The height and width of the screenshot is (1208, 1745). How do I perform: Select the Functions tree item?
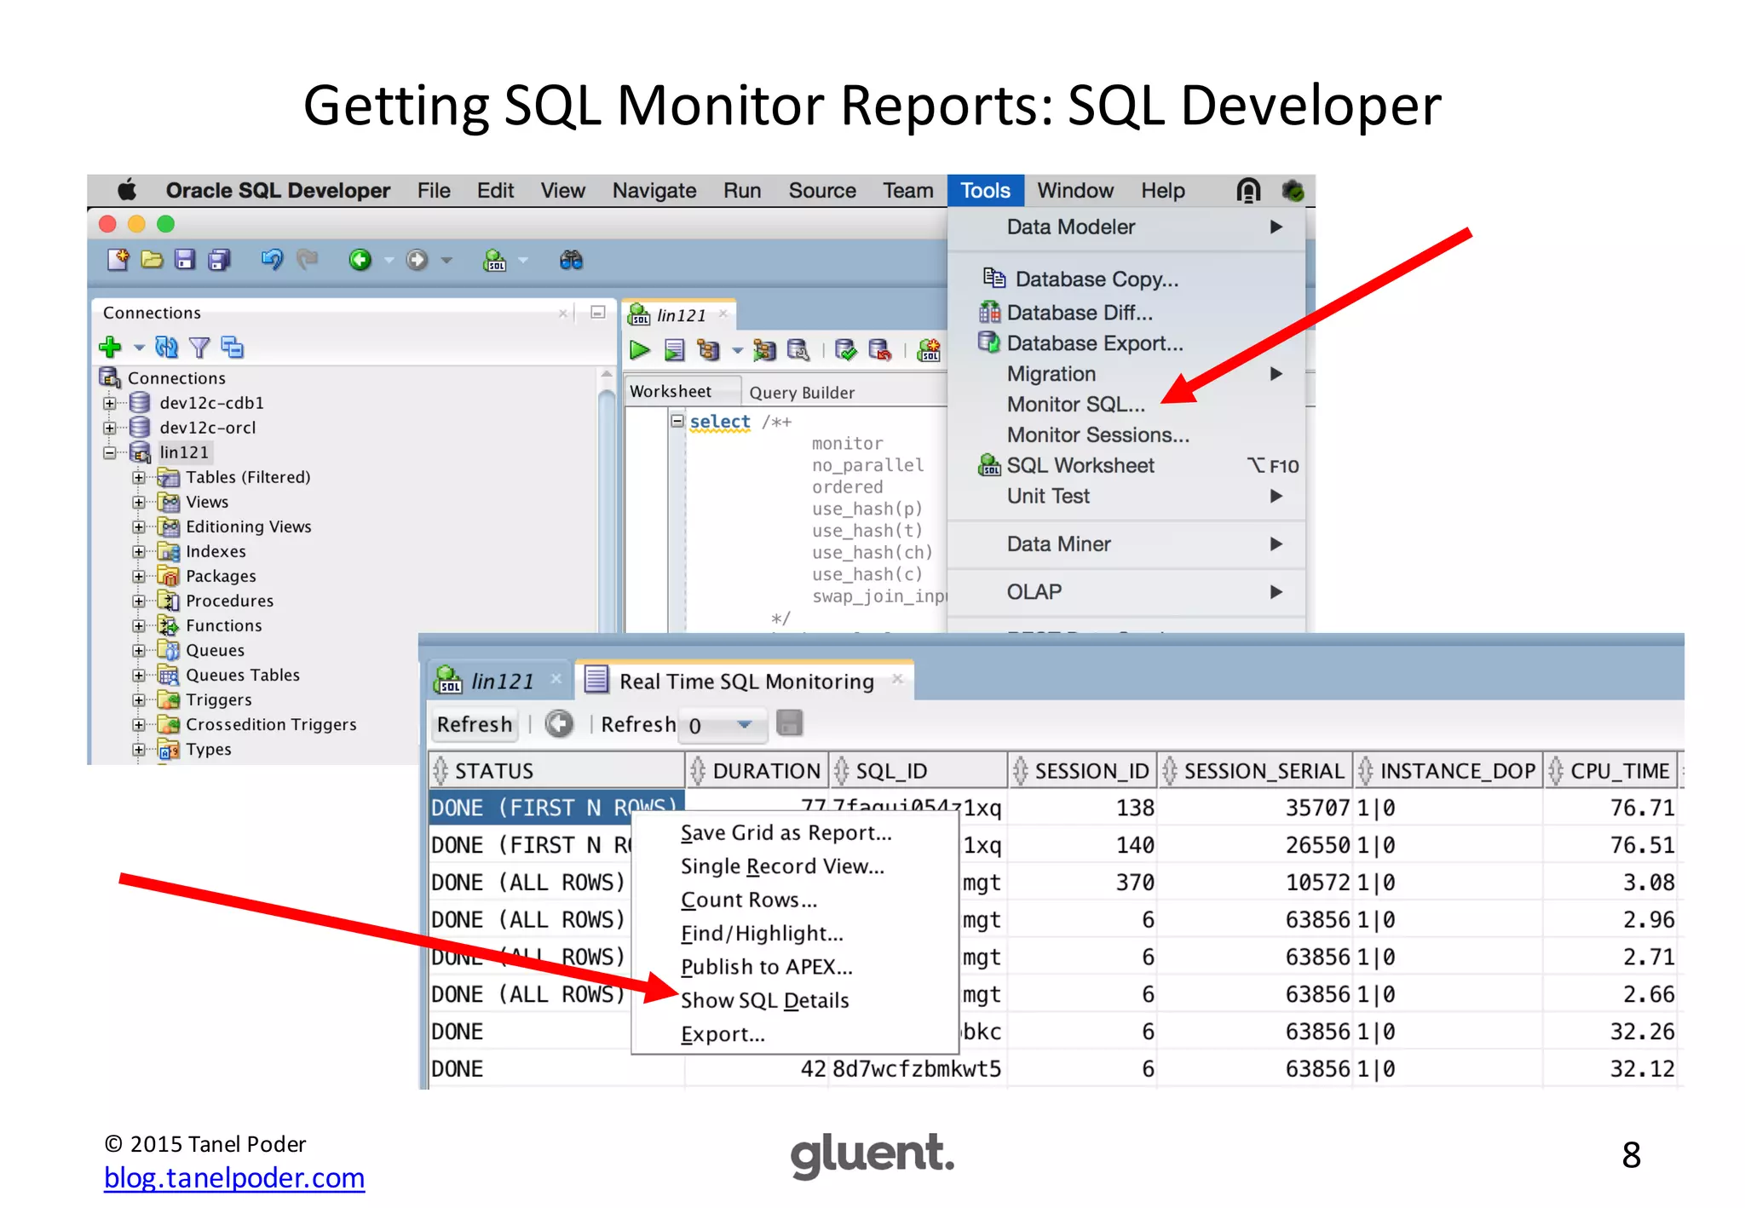click(224, 625)
